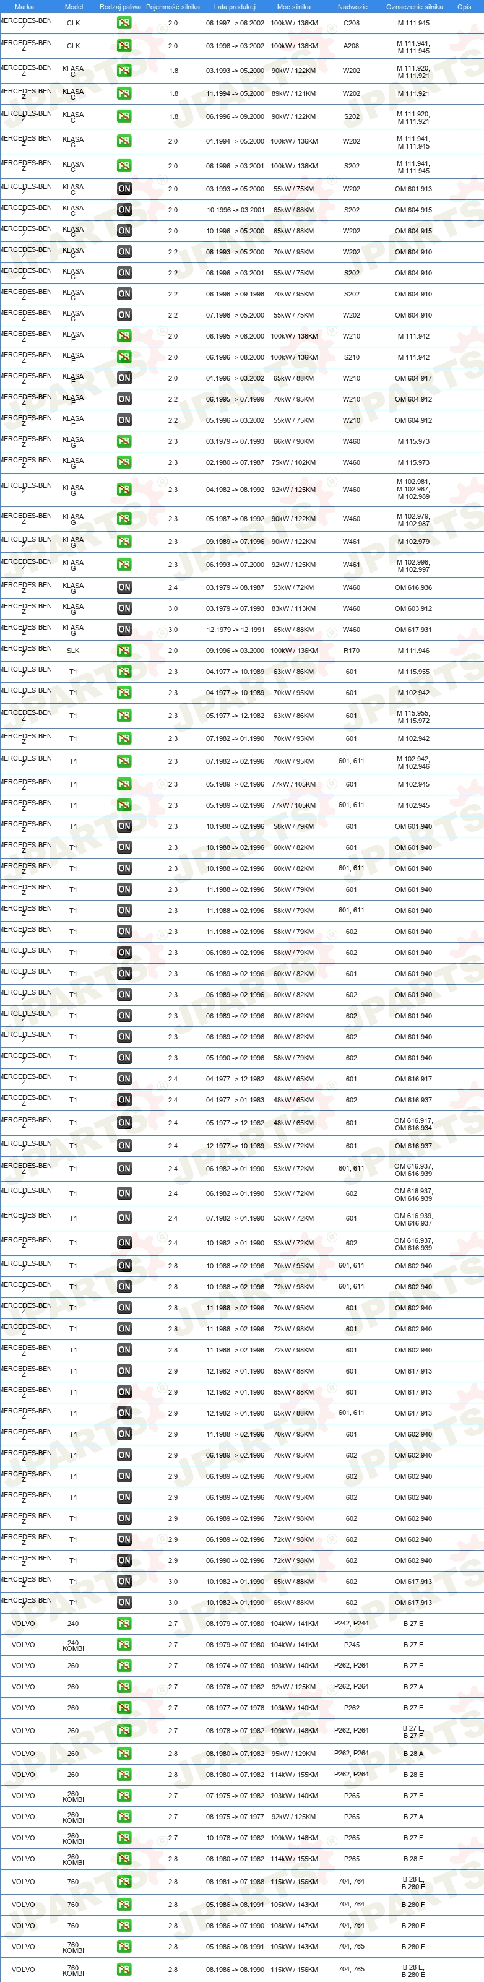Click production years 04.1977 -> 01.1983
The image size is (484, 1982).
[x=235, y=1099]
